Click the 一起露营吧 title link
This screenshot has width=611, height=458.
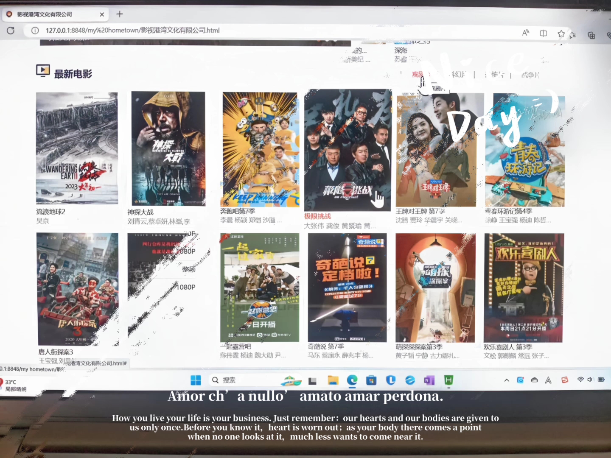235,346
